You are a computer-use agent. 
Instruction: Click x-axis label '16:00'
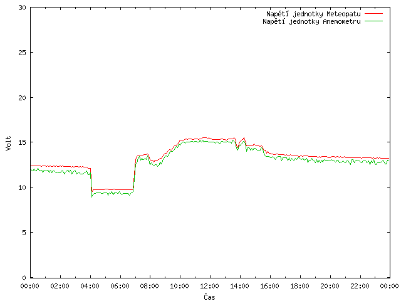pyautogui.click(x=270, y=286)
